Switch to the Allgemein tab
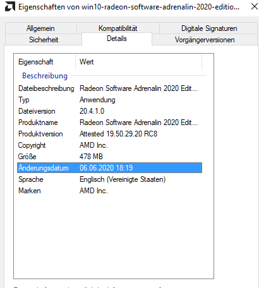This screenshot has height=288, width=259. [x=40, y=28]
